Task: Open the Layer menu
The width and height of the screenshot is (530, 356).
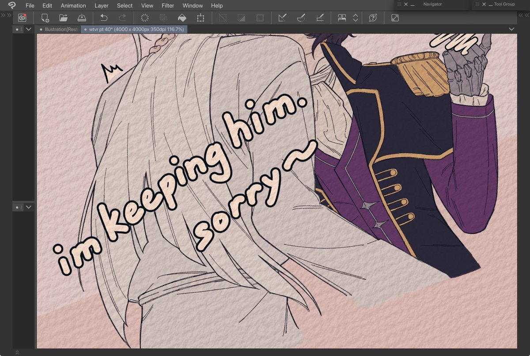Action: pyautogui.click(x=102, y=6)
